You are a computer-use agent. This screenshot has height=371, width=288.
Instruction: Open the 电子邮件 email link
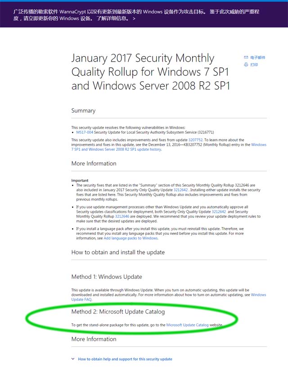coord(258,58)
